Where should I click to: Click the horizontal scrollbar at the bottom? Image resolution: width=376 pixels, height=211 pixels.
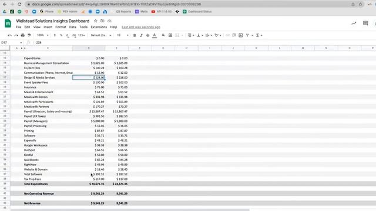click(x=129, y=210)
